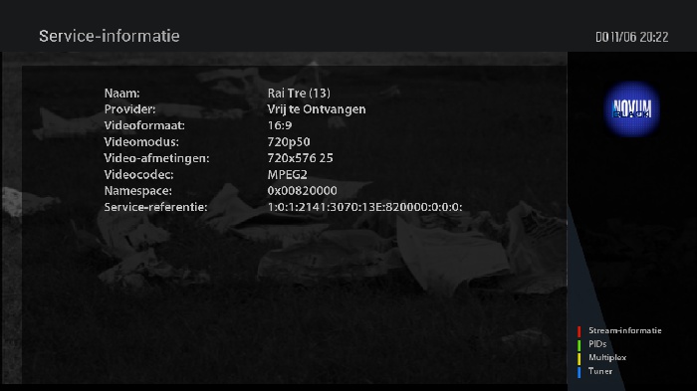This screenshot has width=697, height=391.
Task: Select the 720x576 25 video dimensions value
Action: click(x=300, y=158)
